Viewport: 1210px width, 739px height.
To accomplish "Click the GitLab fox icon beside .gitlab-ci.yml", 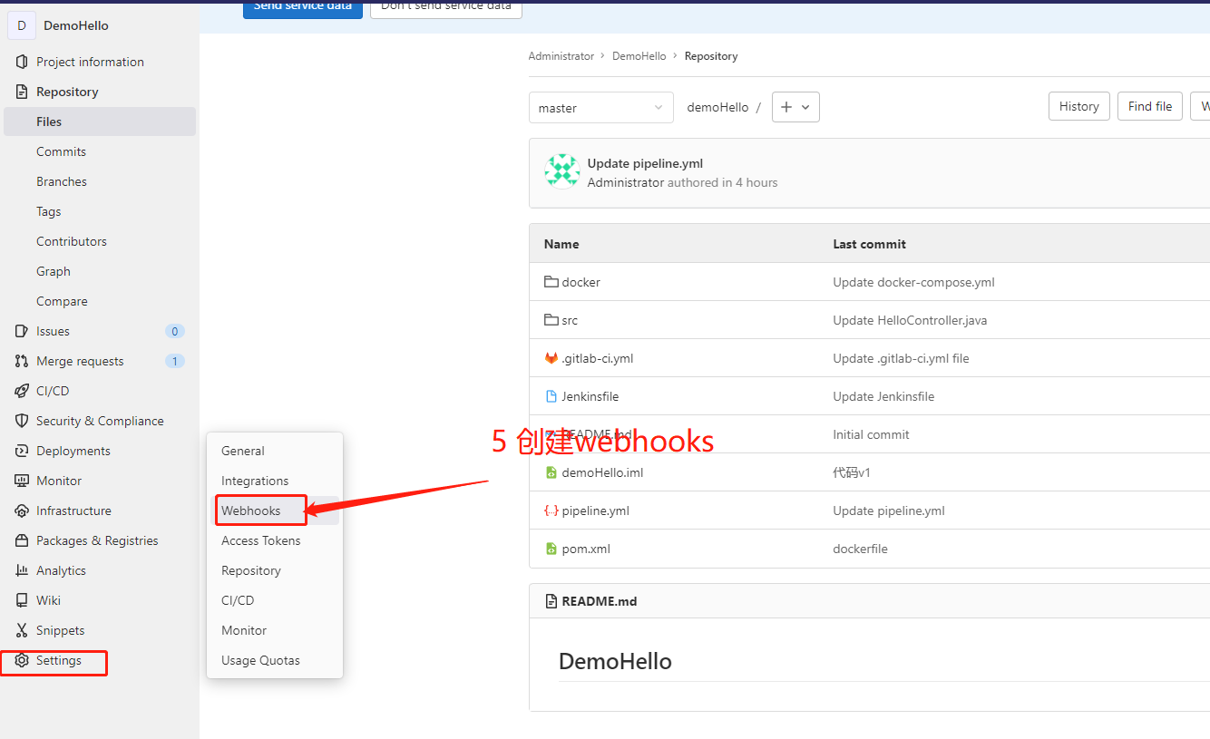I will [x=551, y=358].
